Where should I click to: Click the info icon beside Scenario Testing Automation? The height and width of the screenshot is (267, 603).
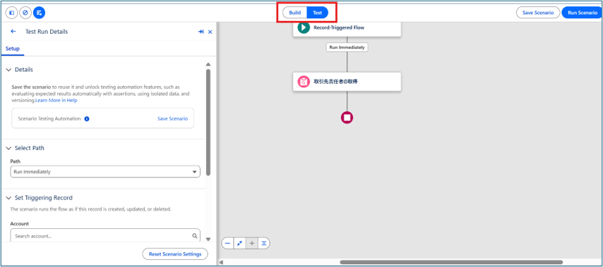coord(87,119)
